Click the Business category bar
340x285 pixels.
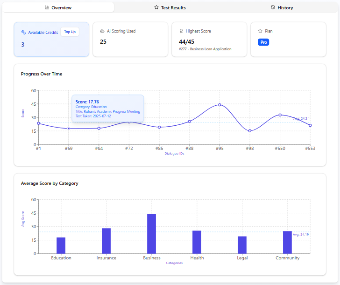click(152, 234)
